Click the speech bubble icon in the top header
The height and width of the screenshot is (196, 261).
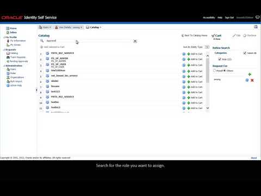coord(258,17)
